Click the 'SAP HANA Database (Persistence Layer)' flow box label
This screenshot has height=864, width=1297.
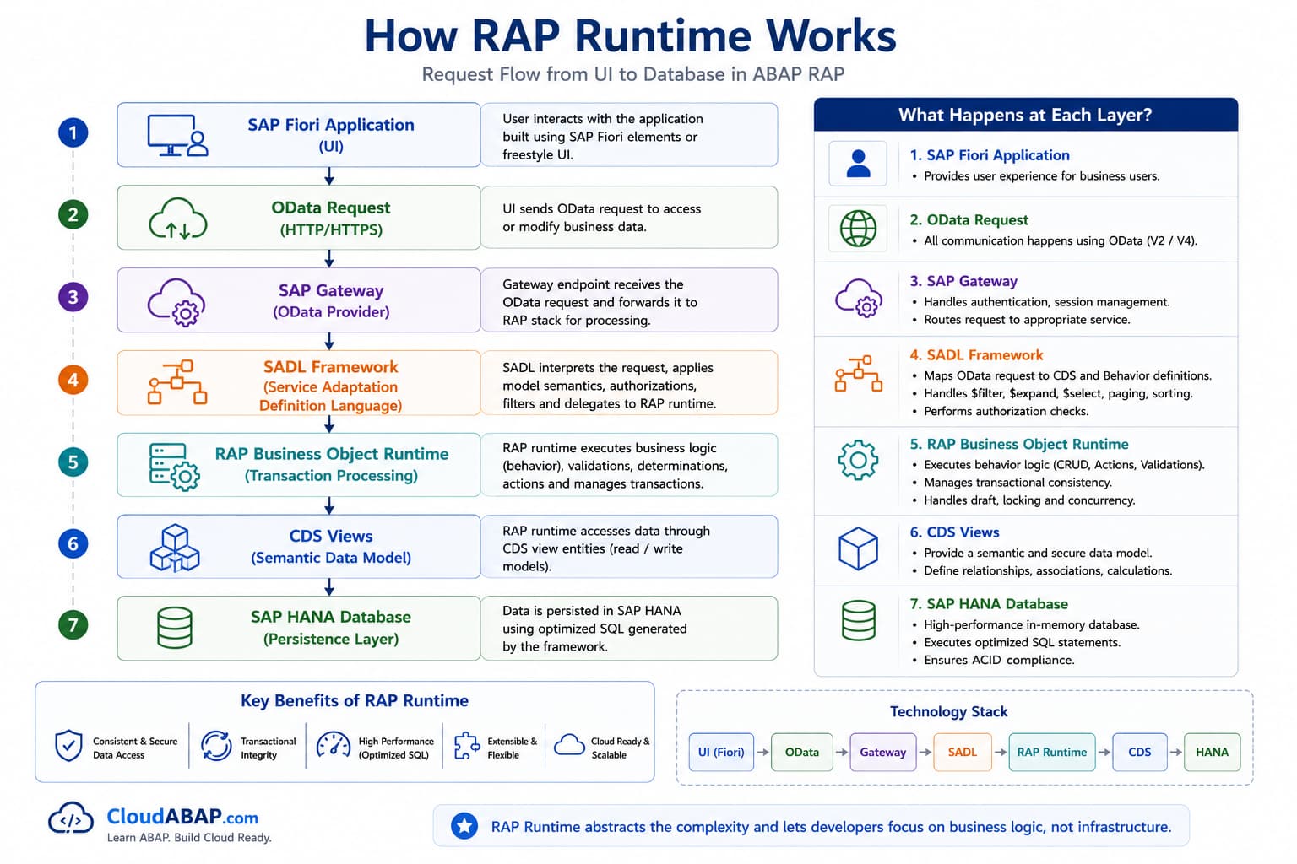(331, 628)
